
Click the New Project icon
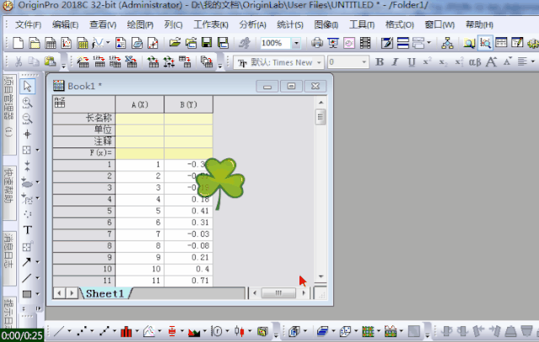coord(19,43)
